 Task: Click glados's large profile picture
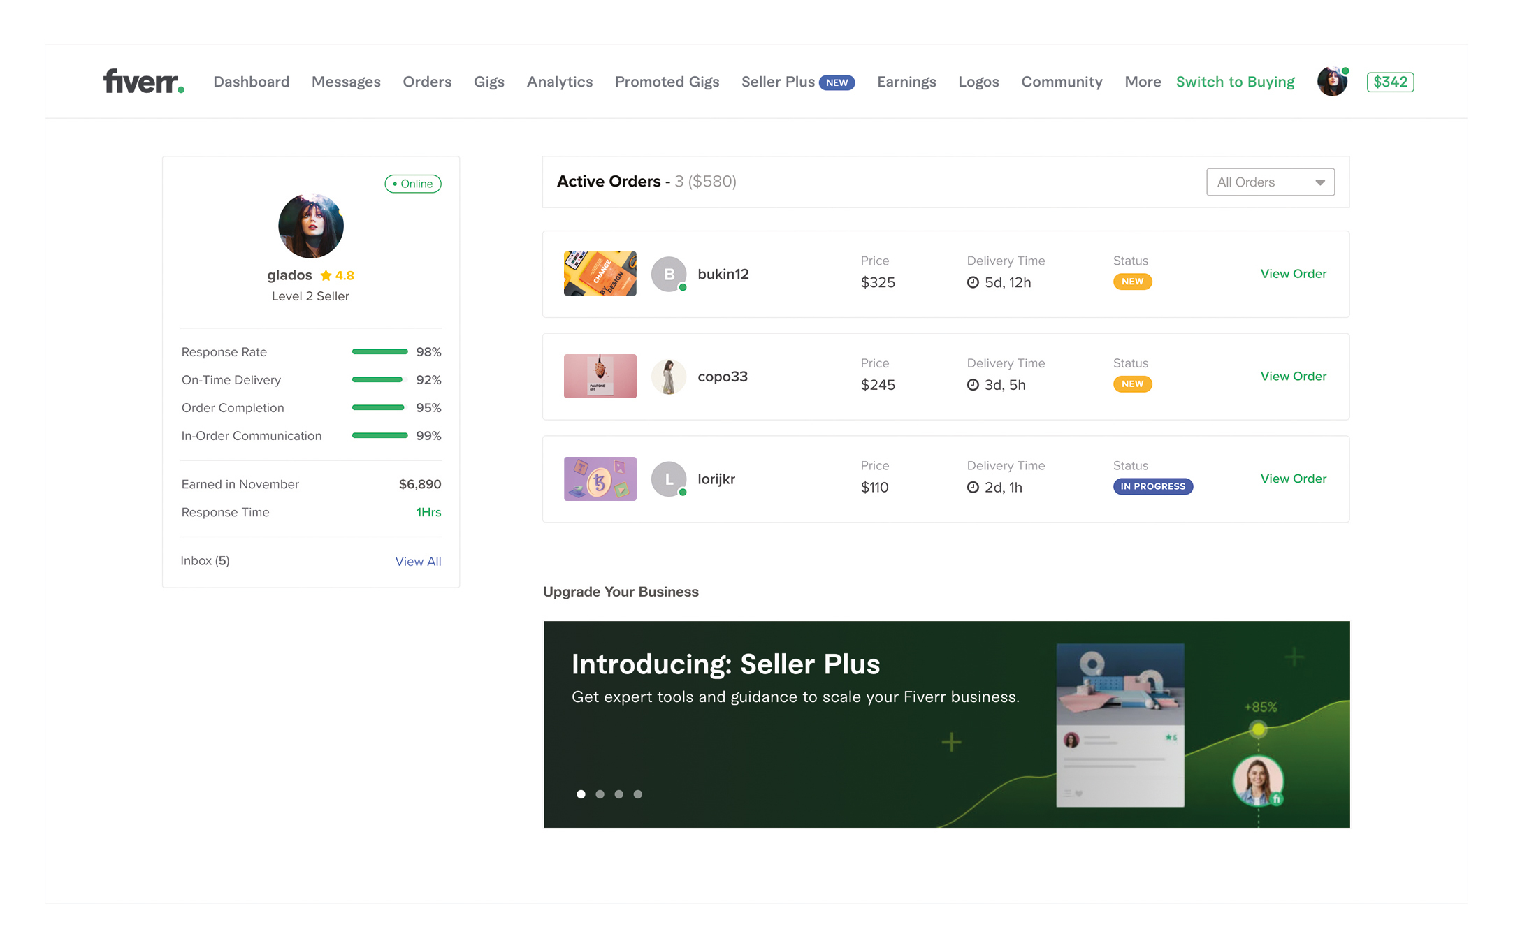311,226
